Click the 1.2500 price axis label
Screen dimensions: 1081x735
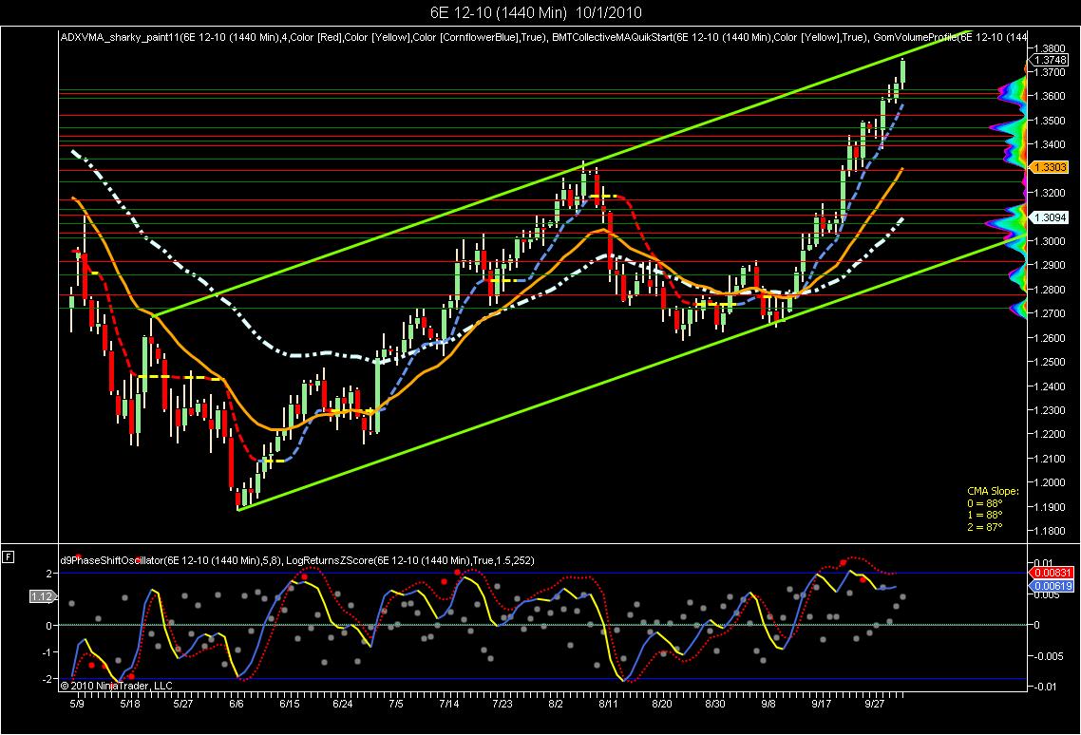pos(1050,362)
